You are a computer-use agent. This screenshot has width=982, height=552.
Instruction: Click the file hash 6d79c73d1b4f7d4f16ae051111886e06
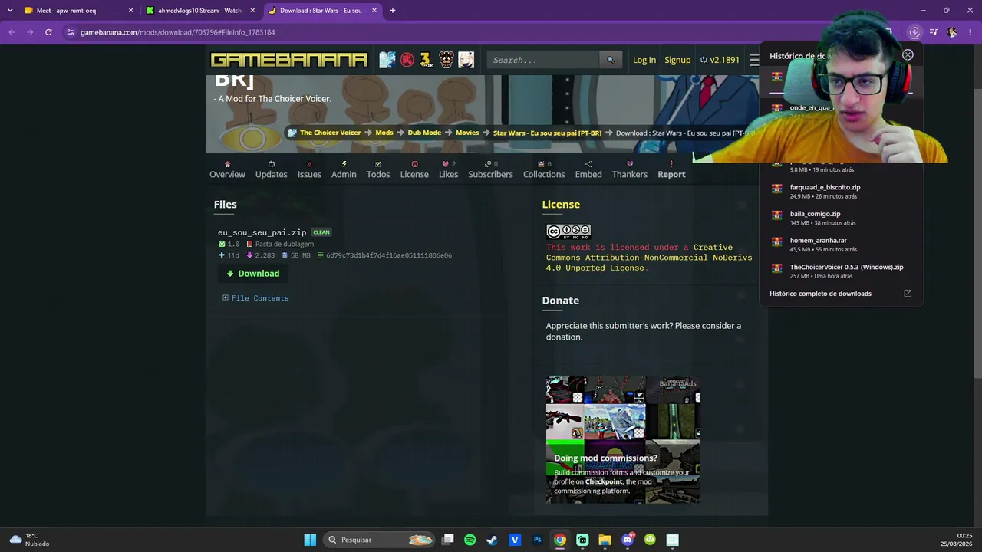pyautogui.click(x=389, y=255)
